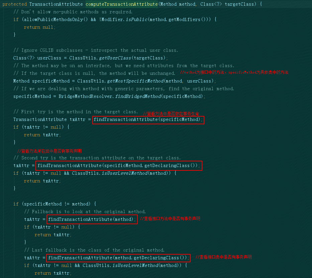Click the Modifier.isPublic call
Screen dimensions: 312x278
point(124,19)
